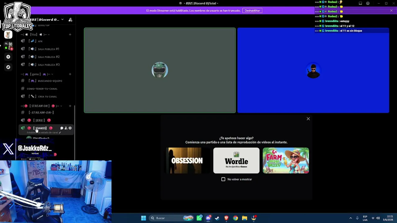Launch the Obsession activity card

(187, 160)
